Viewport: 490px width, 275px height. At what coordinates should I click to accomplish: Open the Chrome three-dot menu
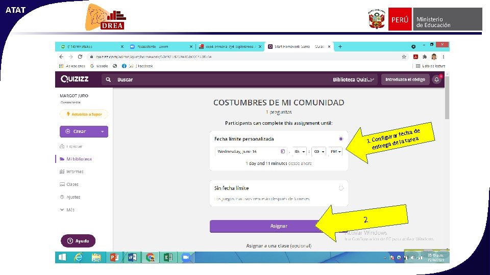443,57
